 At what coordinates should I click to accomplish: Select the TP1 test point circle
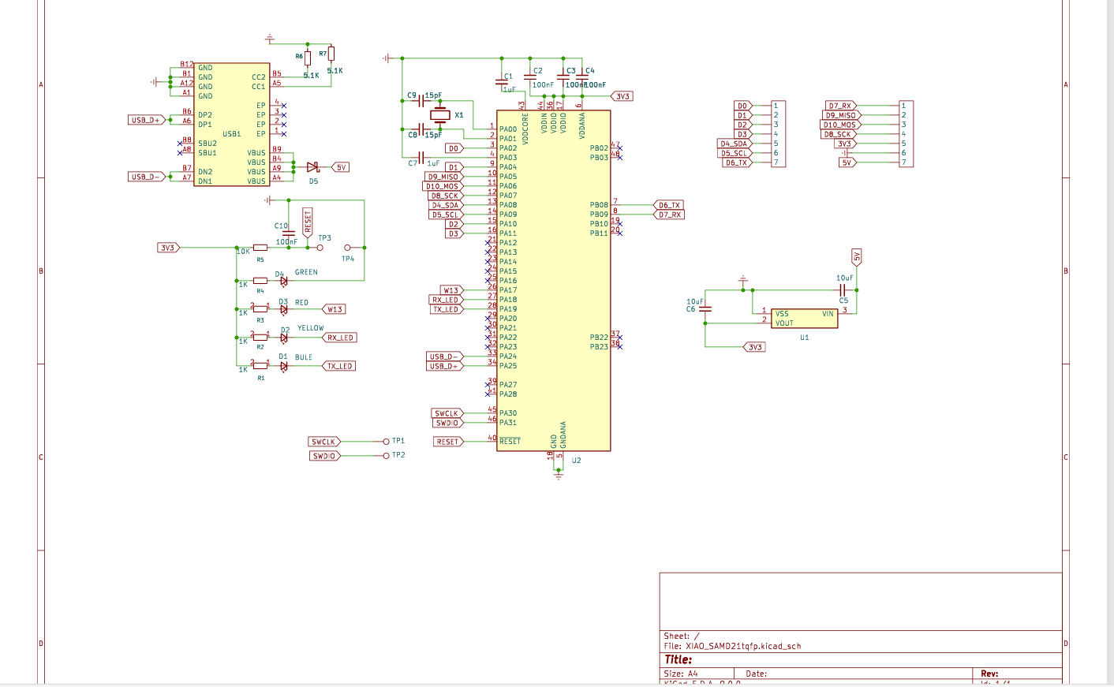click(386, 442)
